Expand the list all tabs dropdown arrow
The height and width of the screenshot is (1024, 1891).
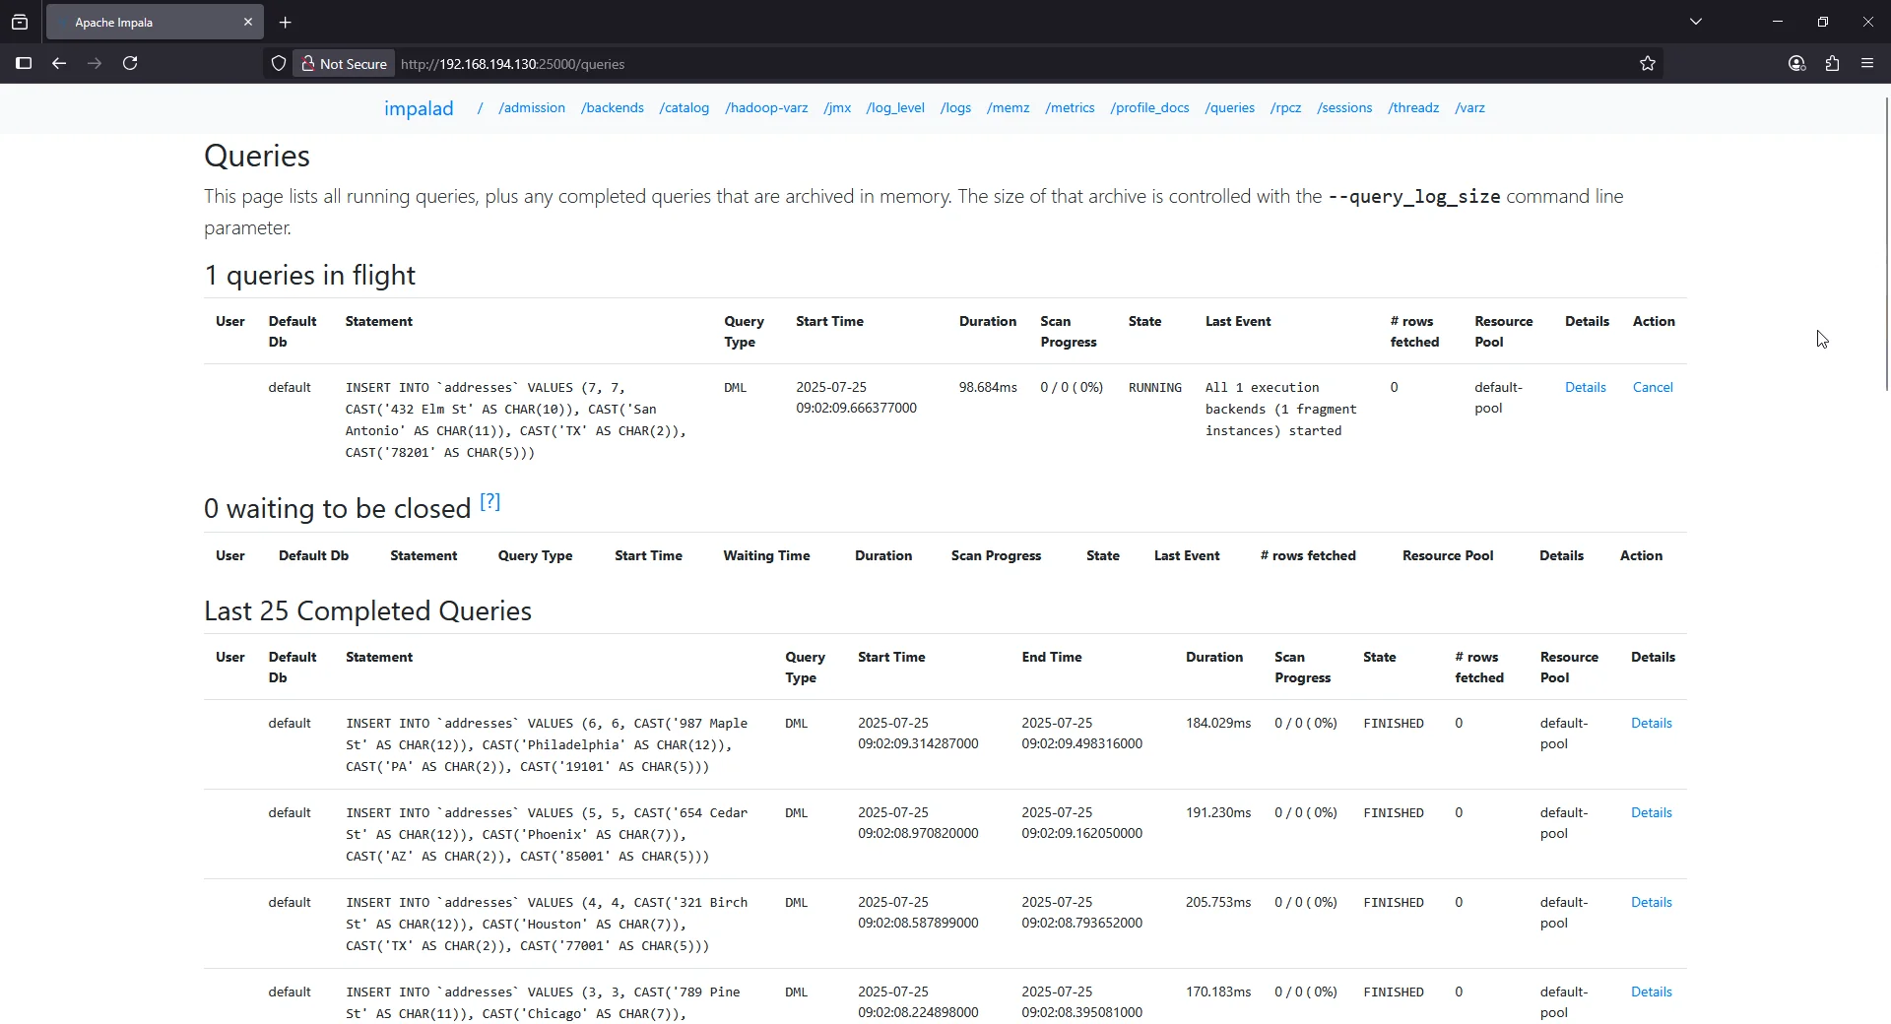coord(1696,22)
